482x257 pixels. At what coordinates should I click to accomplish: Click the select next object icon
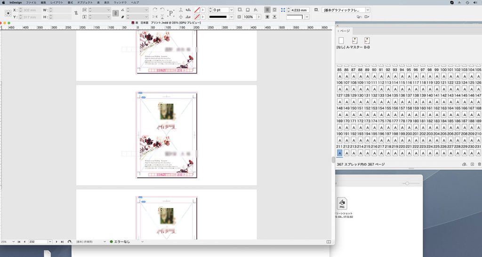click(x=188, y=17)
